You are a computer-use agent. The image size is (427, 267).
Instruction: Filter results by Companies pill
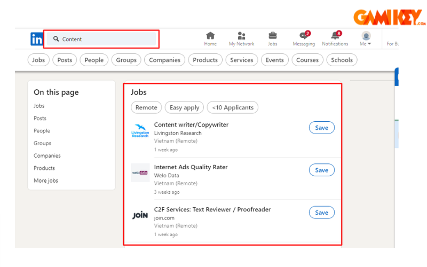(x=164, y=60)
